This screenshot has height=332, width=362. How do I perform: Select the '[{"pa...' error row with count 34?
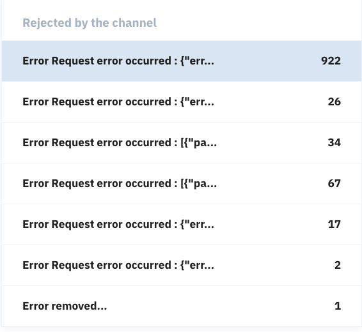pos(182,142)
